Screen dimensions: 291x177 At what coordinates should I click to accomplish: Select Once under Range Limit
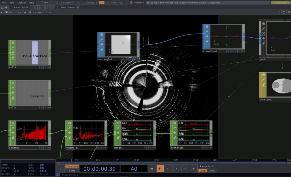click(211, 171)
